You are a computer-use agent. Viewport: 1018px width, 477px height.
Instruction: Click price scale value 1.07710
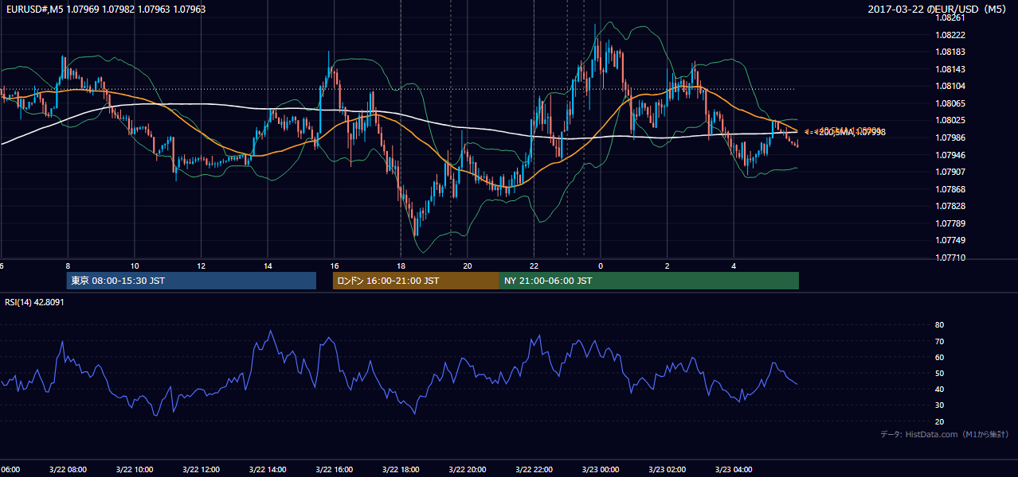click(x=950, y=258)
